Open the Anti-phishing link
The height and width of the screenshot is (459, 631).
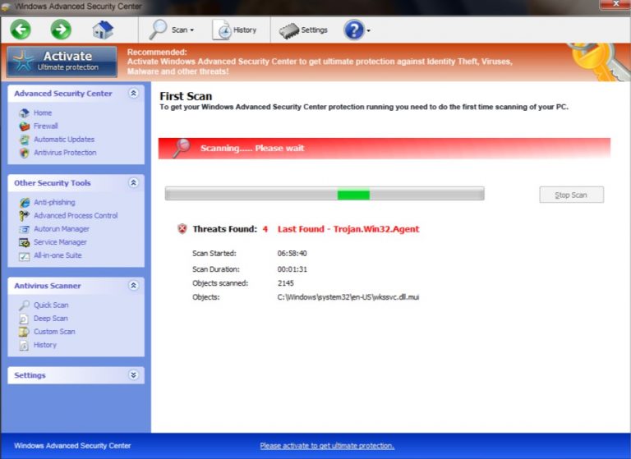(x=54, y=202)
